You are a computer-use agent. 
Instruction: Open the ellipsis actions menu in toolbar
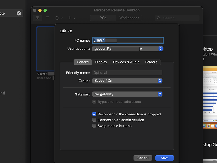coord(59,18)
